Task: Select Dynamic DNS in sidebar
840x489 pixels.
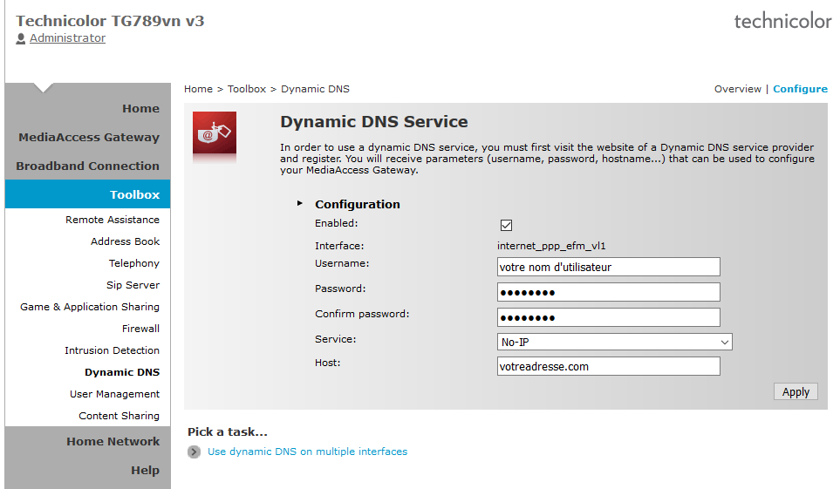Action: 122,372
